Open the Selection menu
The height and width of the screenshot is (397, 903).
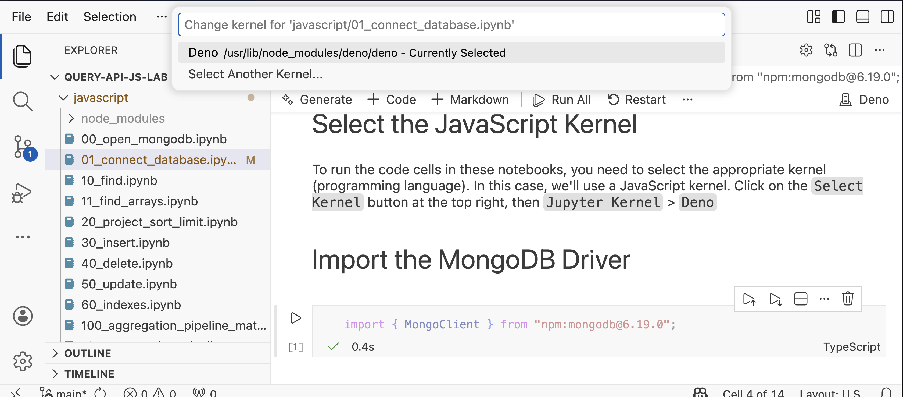tap(110, 17)
